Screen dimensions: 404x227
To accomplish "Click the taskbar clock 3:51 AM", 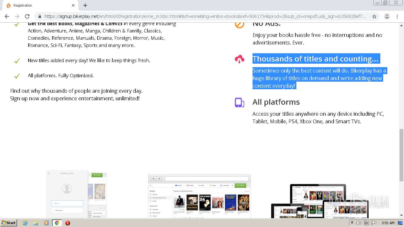I will (388, 223).
